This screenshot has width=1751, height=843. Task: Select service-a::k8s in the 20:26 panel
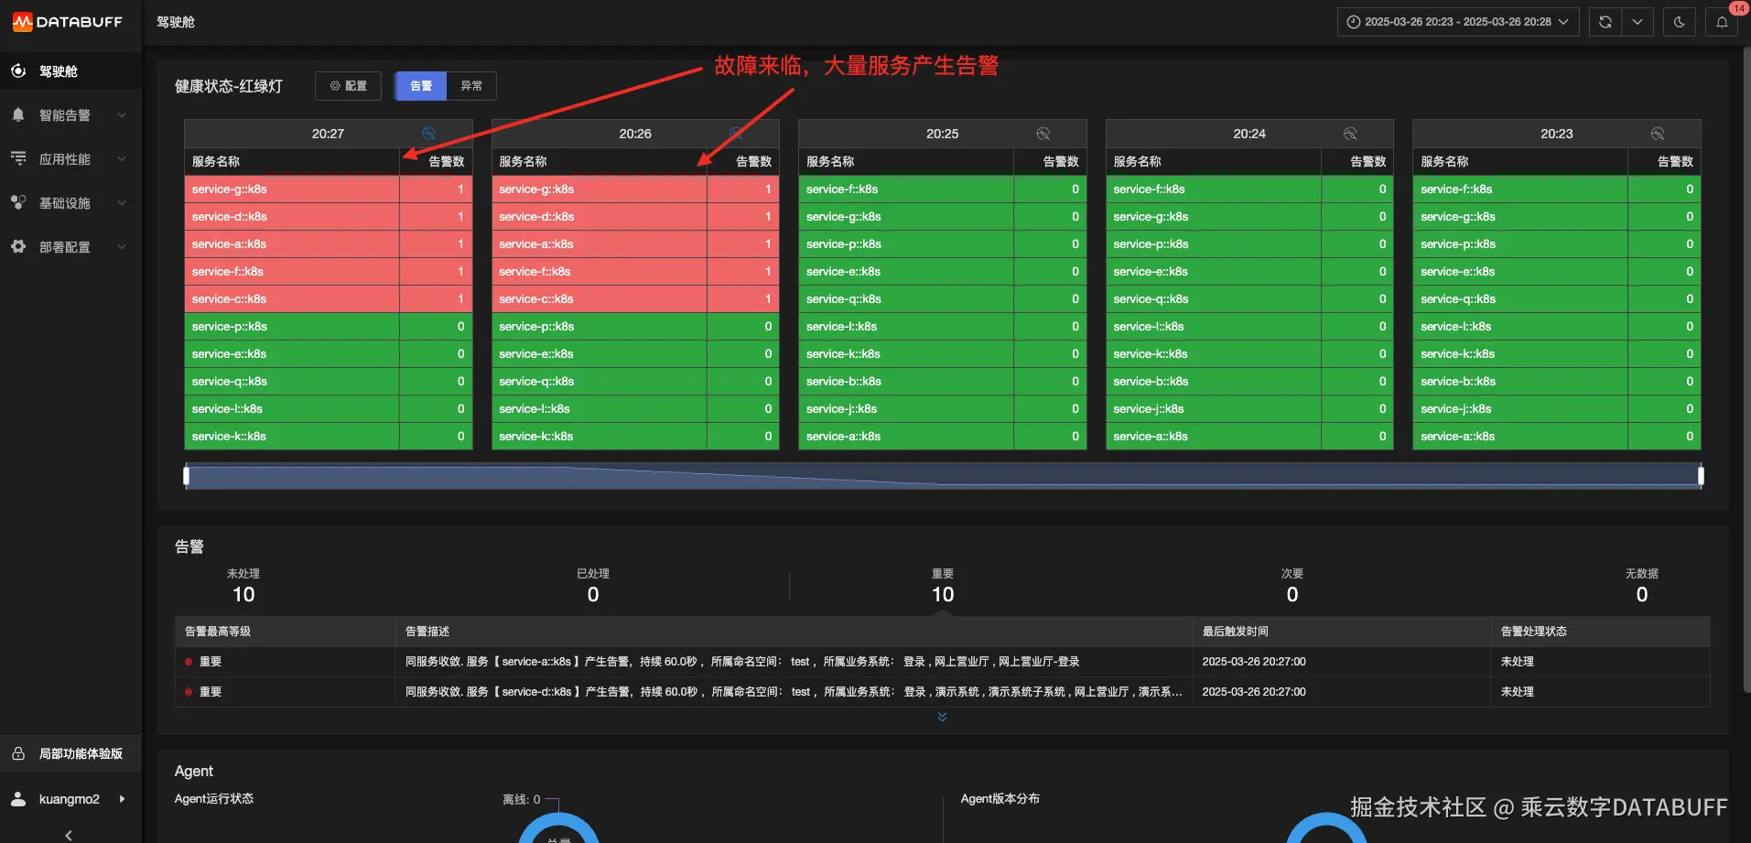pos(635,244)
